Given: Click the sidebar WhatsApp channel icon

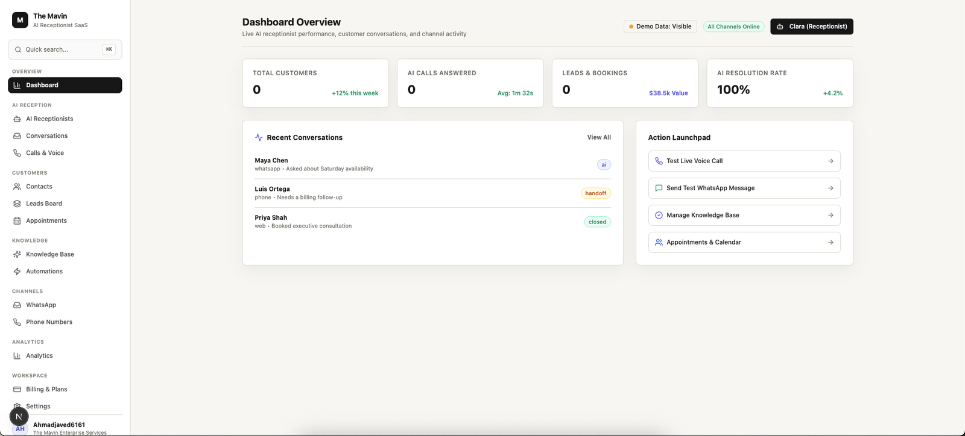Looking at the screenshot, I should click(x=17, y=305).
